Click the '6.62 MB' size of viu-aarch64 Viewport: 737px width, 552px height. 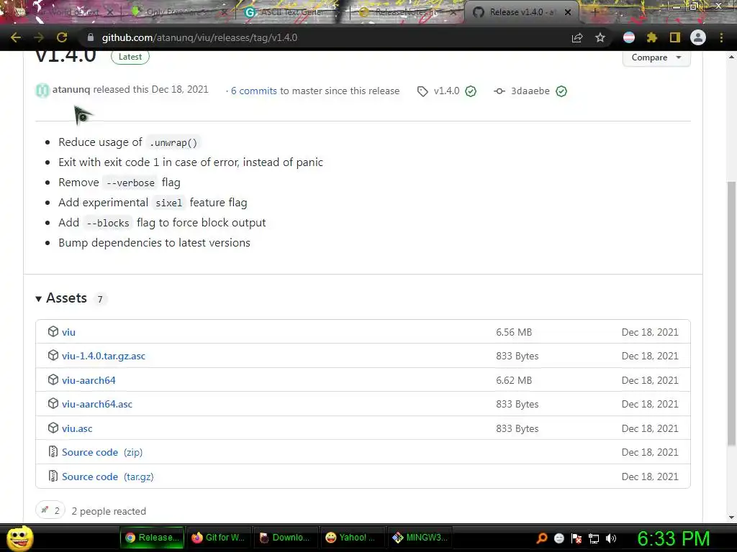514,380
